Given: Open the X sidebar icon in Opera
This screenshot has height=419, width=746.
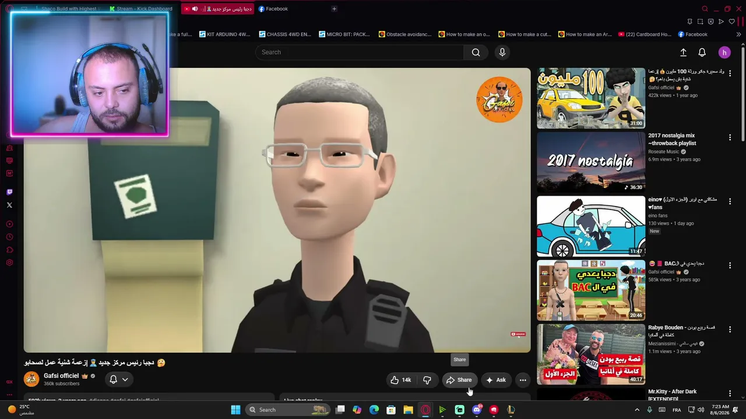Looking at the screenshot, I should (x=9, y=205).
